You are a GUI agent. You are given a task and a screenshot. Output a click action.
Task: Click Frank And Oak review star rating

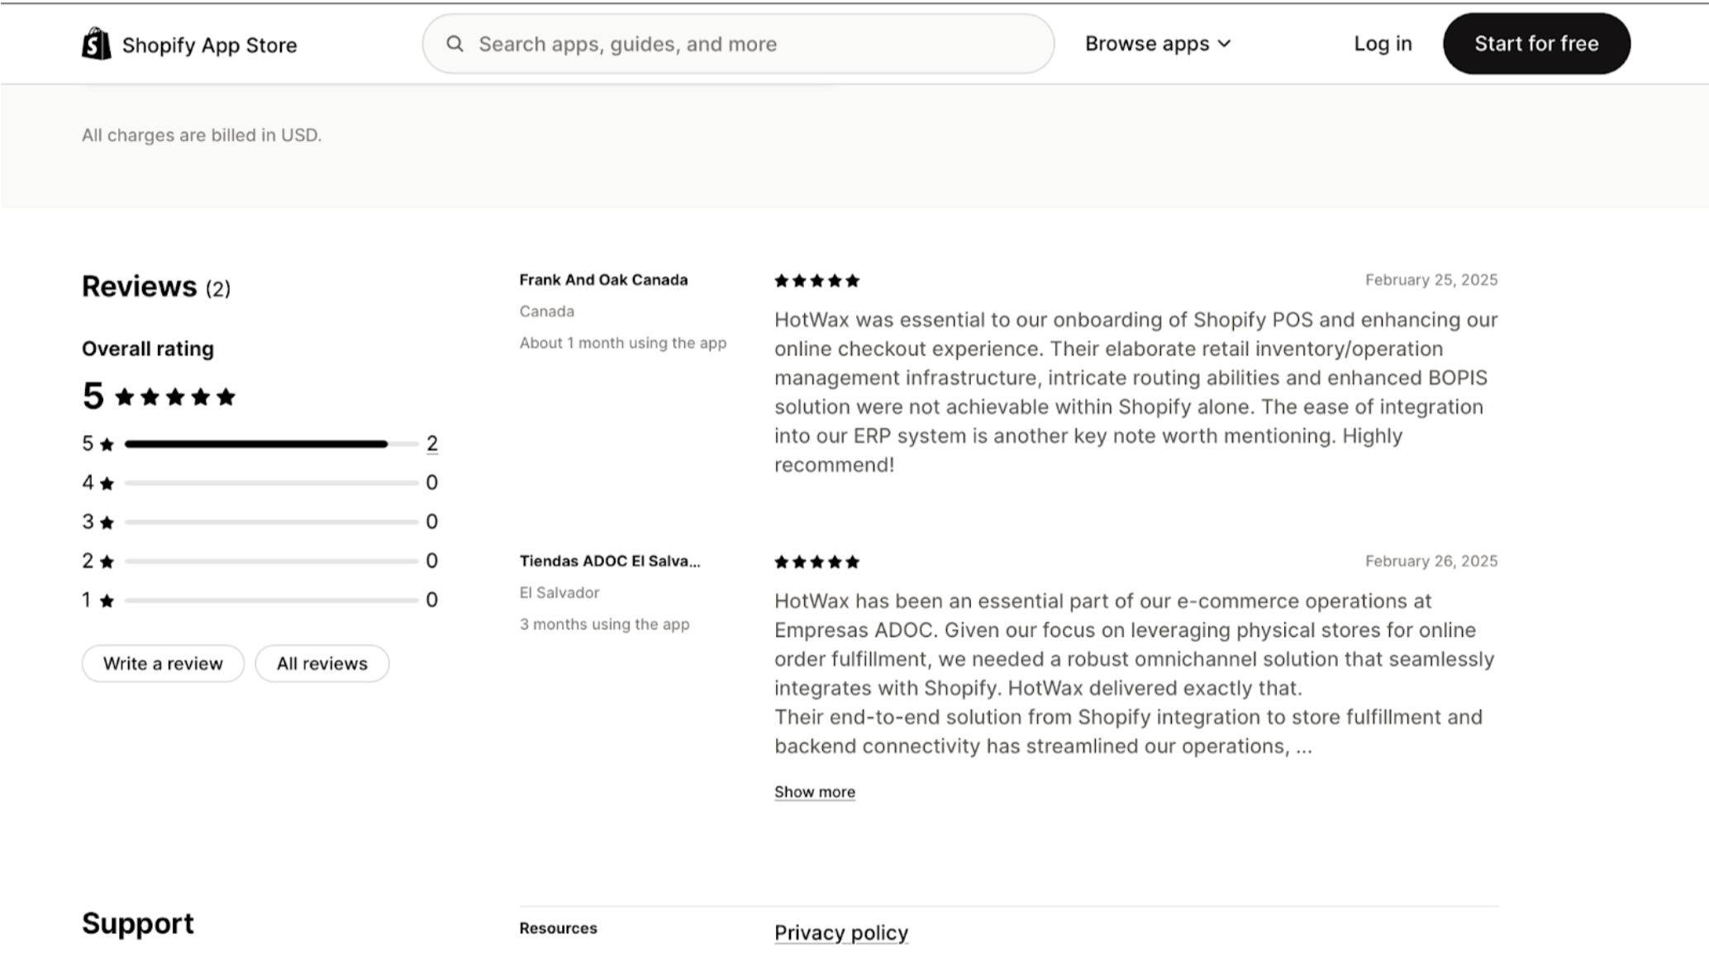[816, 281]
